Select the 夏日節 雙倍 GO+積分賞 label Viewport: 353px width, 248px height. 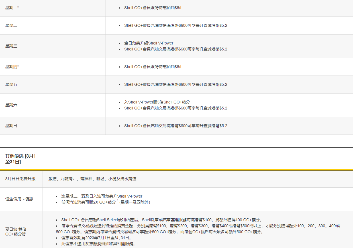(17, 231)
